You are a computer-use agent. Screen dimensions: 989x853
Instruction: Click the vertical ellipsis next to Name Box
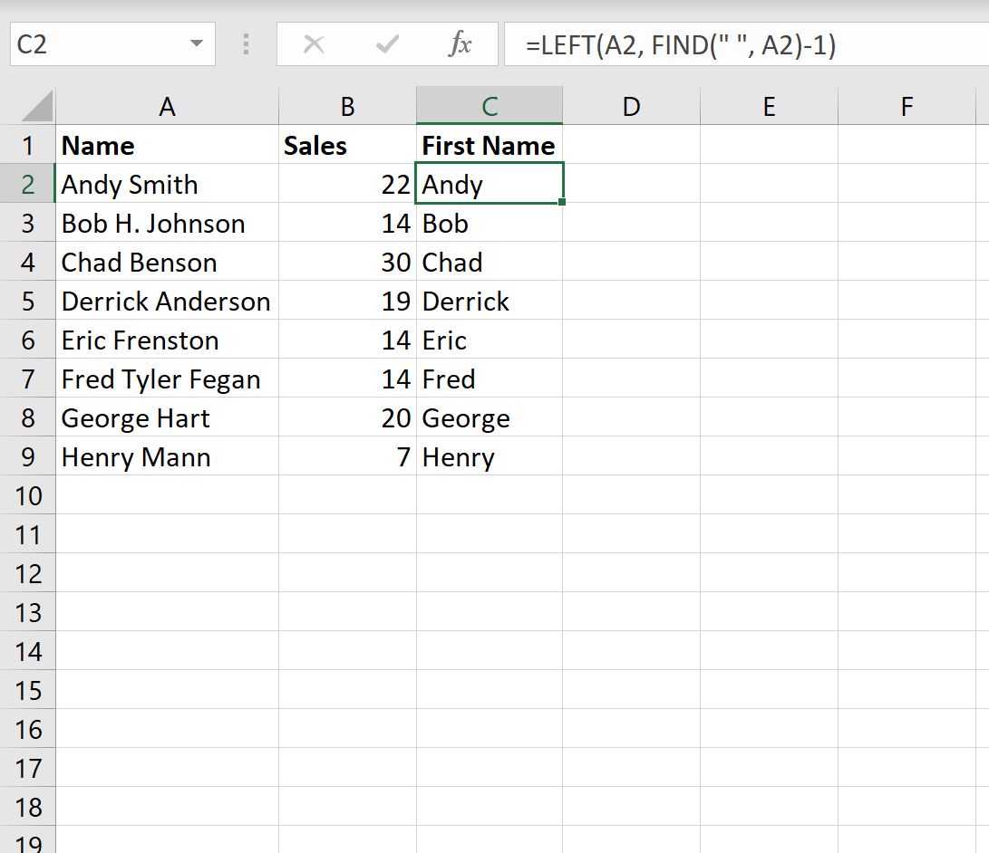[246, 43]
